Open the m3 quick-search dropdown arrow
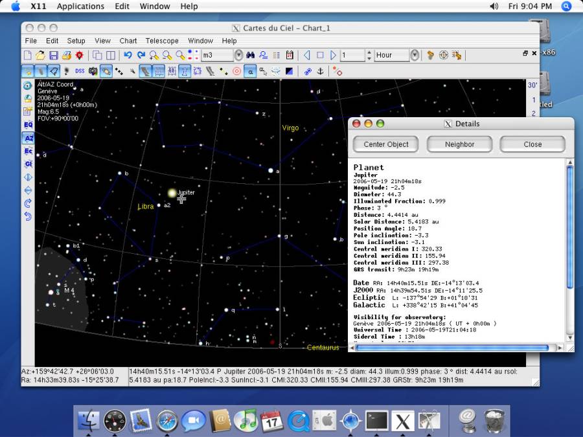The height and width of the screenshot is (437, 583). (238, 56)
